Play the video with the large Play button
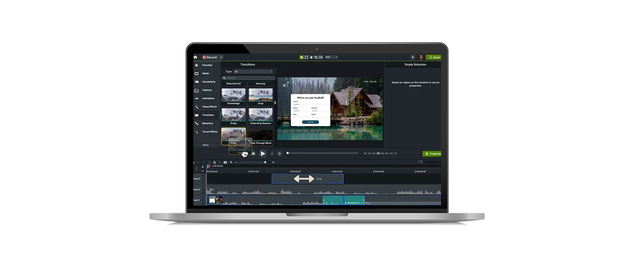 click(263, 154)
